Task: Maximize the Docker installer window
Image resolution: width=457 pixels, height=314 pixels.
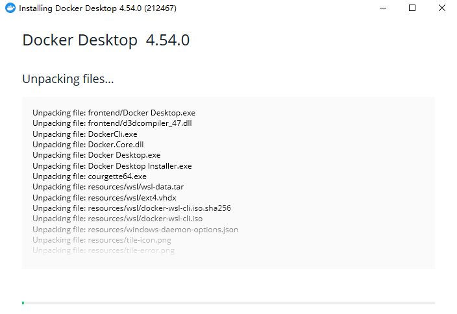Action: pos(412,8)
